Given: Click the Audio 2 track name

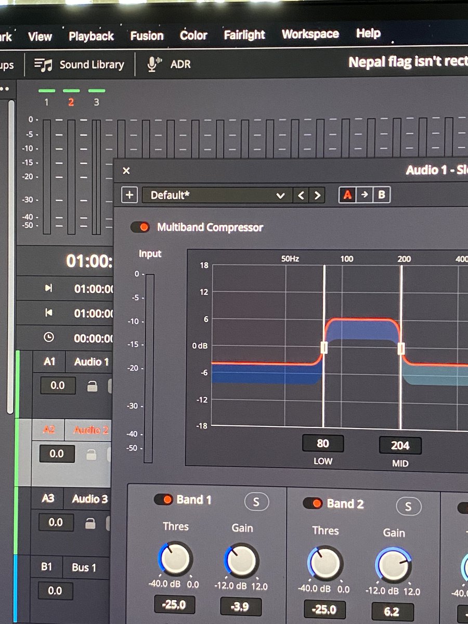Looking at the screenshot, I should pos(91,430).
